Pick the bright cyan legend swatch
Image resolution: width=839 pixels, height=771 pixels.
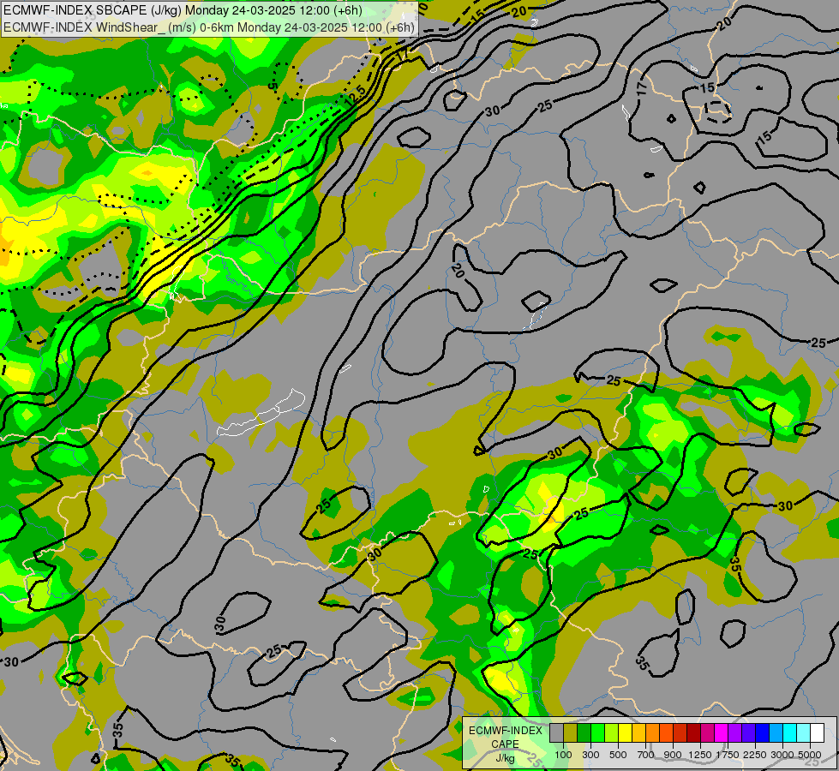pos(790,733)
